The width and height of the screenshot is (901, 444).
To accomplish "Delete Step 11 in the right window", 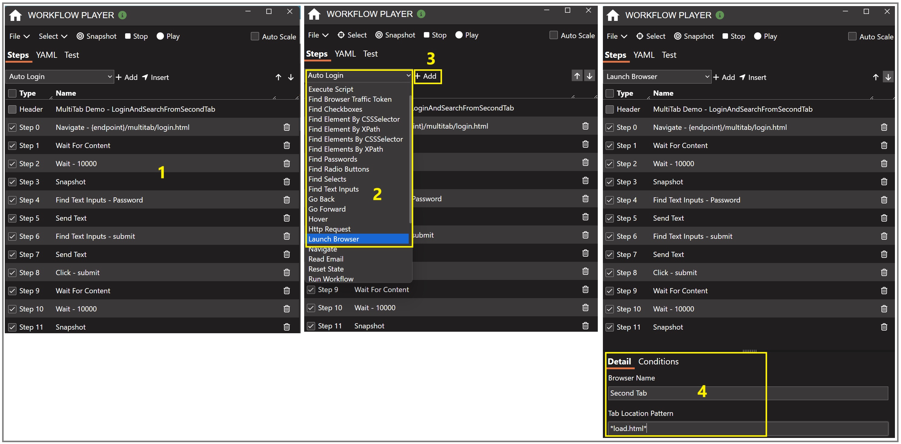I will [884, 327].
